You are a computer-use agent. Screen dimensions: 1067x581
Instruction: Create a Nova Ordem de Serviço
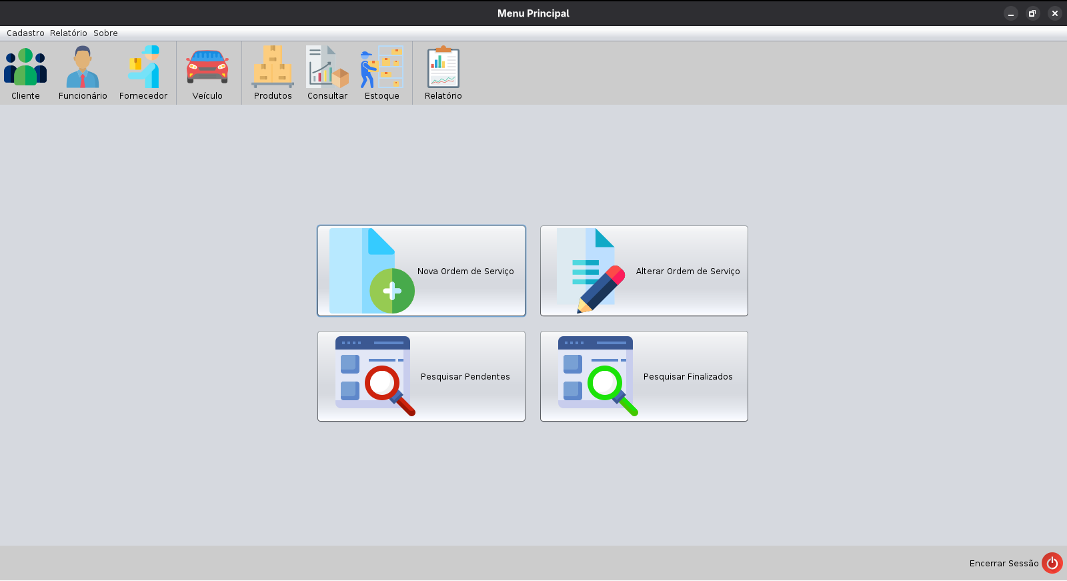[x=421, y=271]
